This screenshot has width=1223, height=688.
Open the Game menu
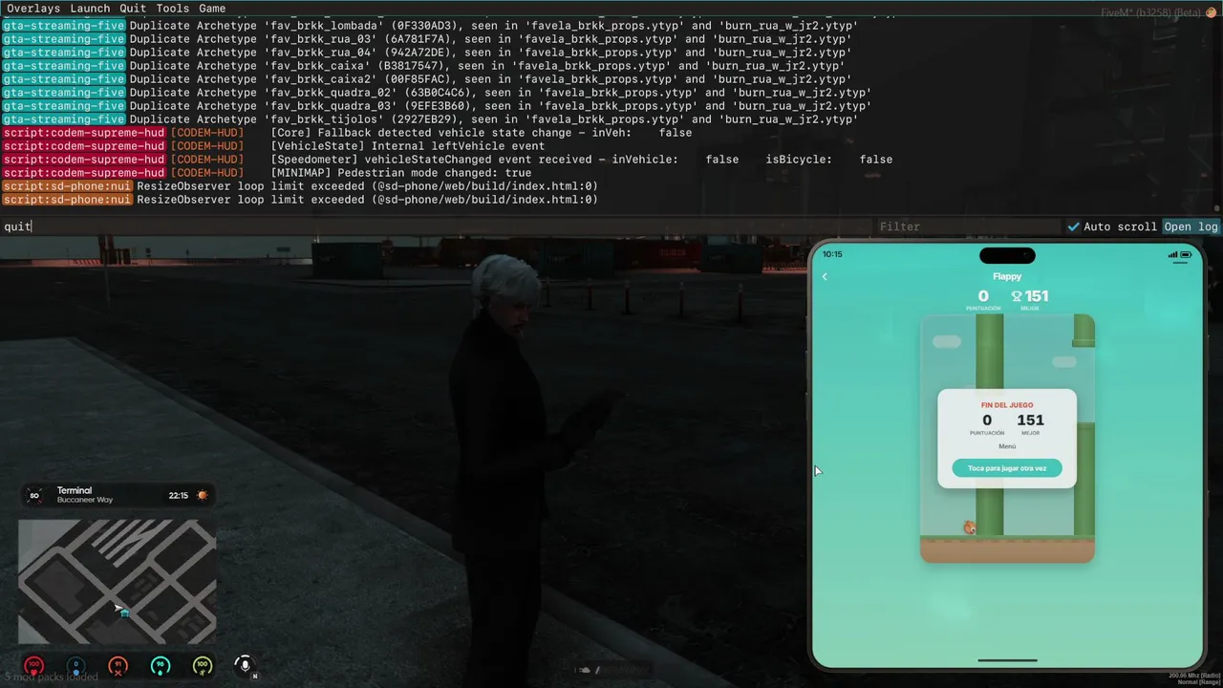click(212, 9)
